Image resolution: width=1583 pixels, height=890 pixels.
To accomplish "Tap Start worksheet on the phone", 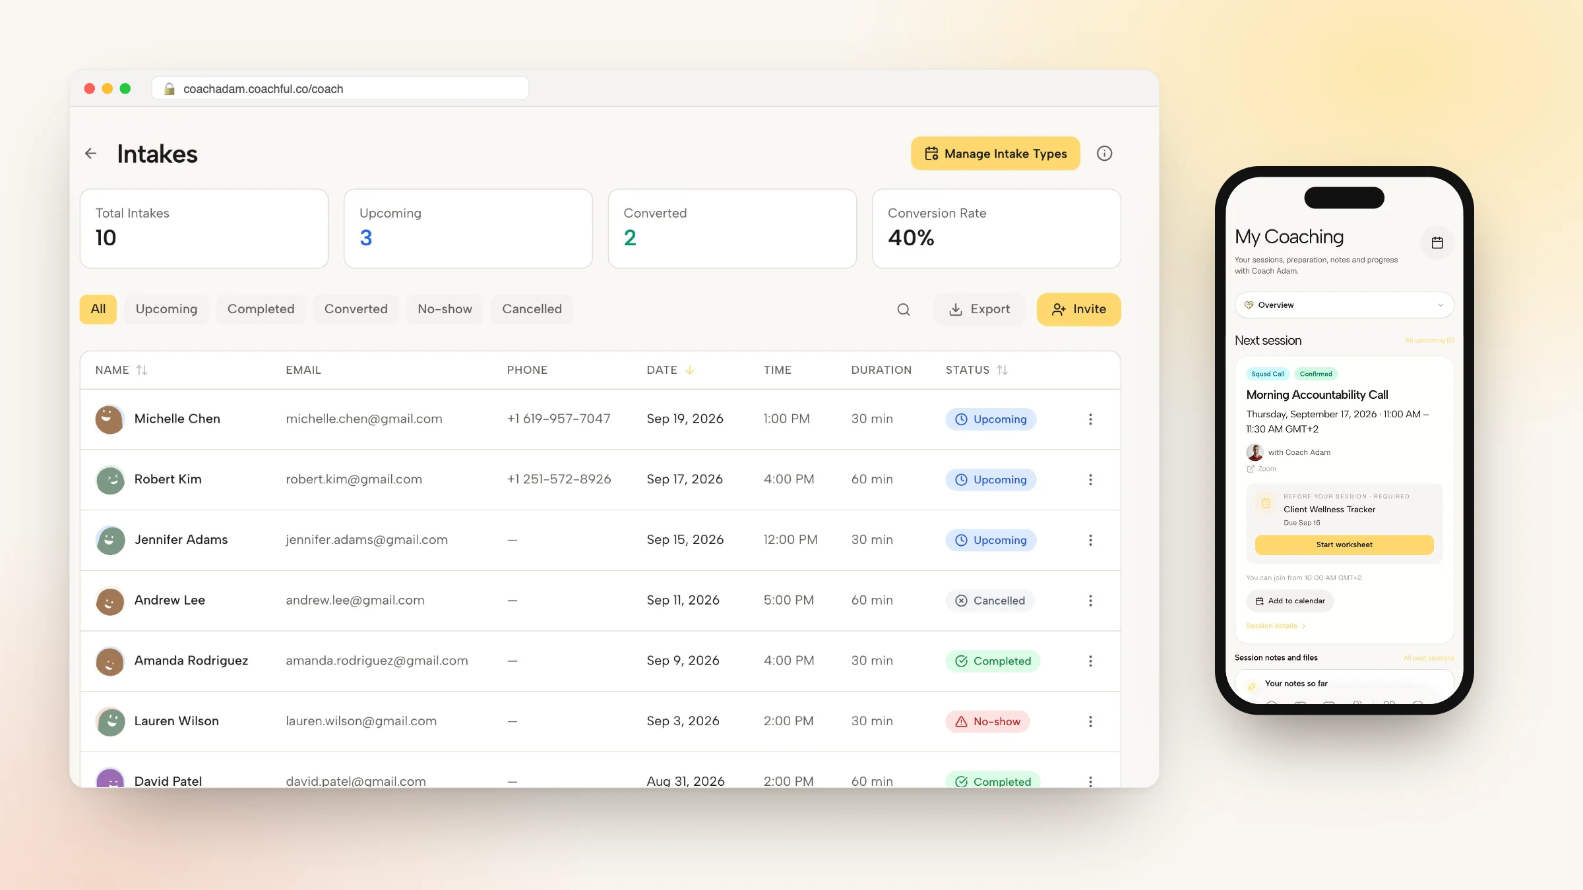I will click(1344, 545).
